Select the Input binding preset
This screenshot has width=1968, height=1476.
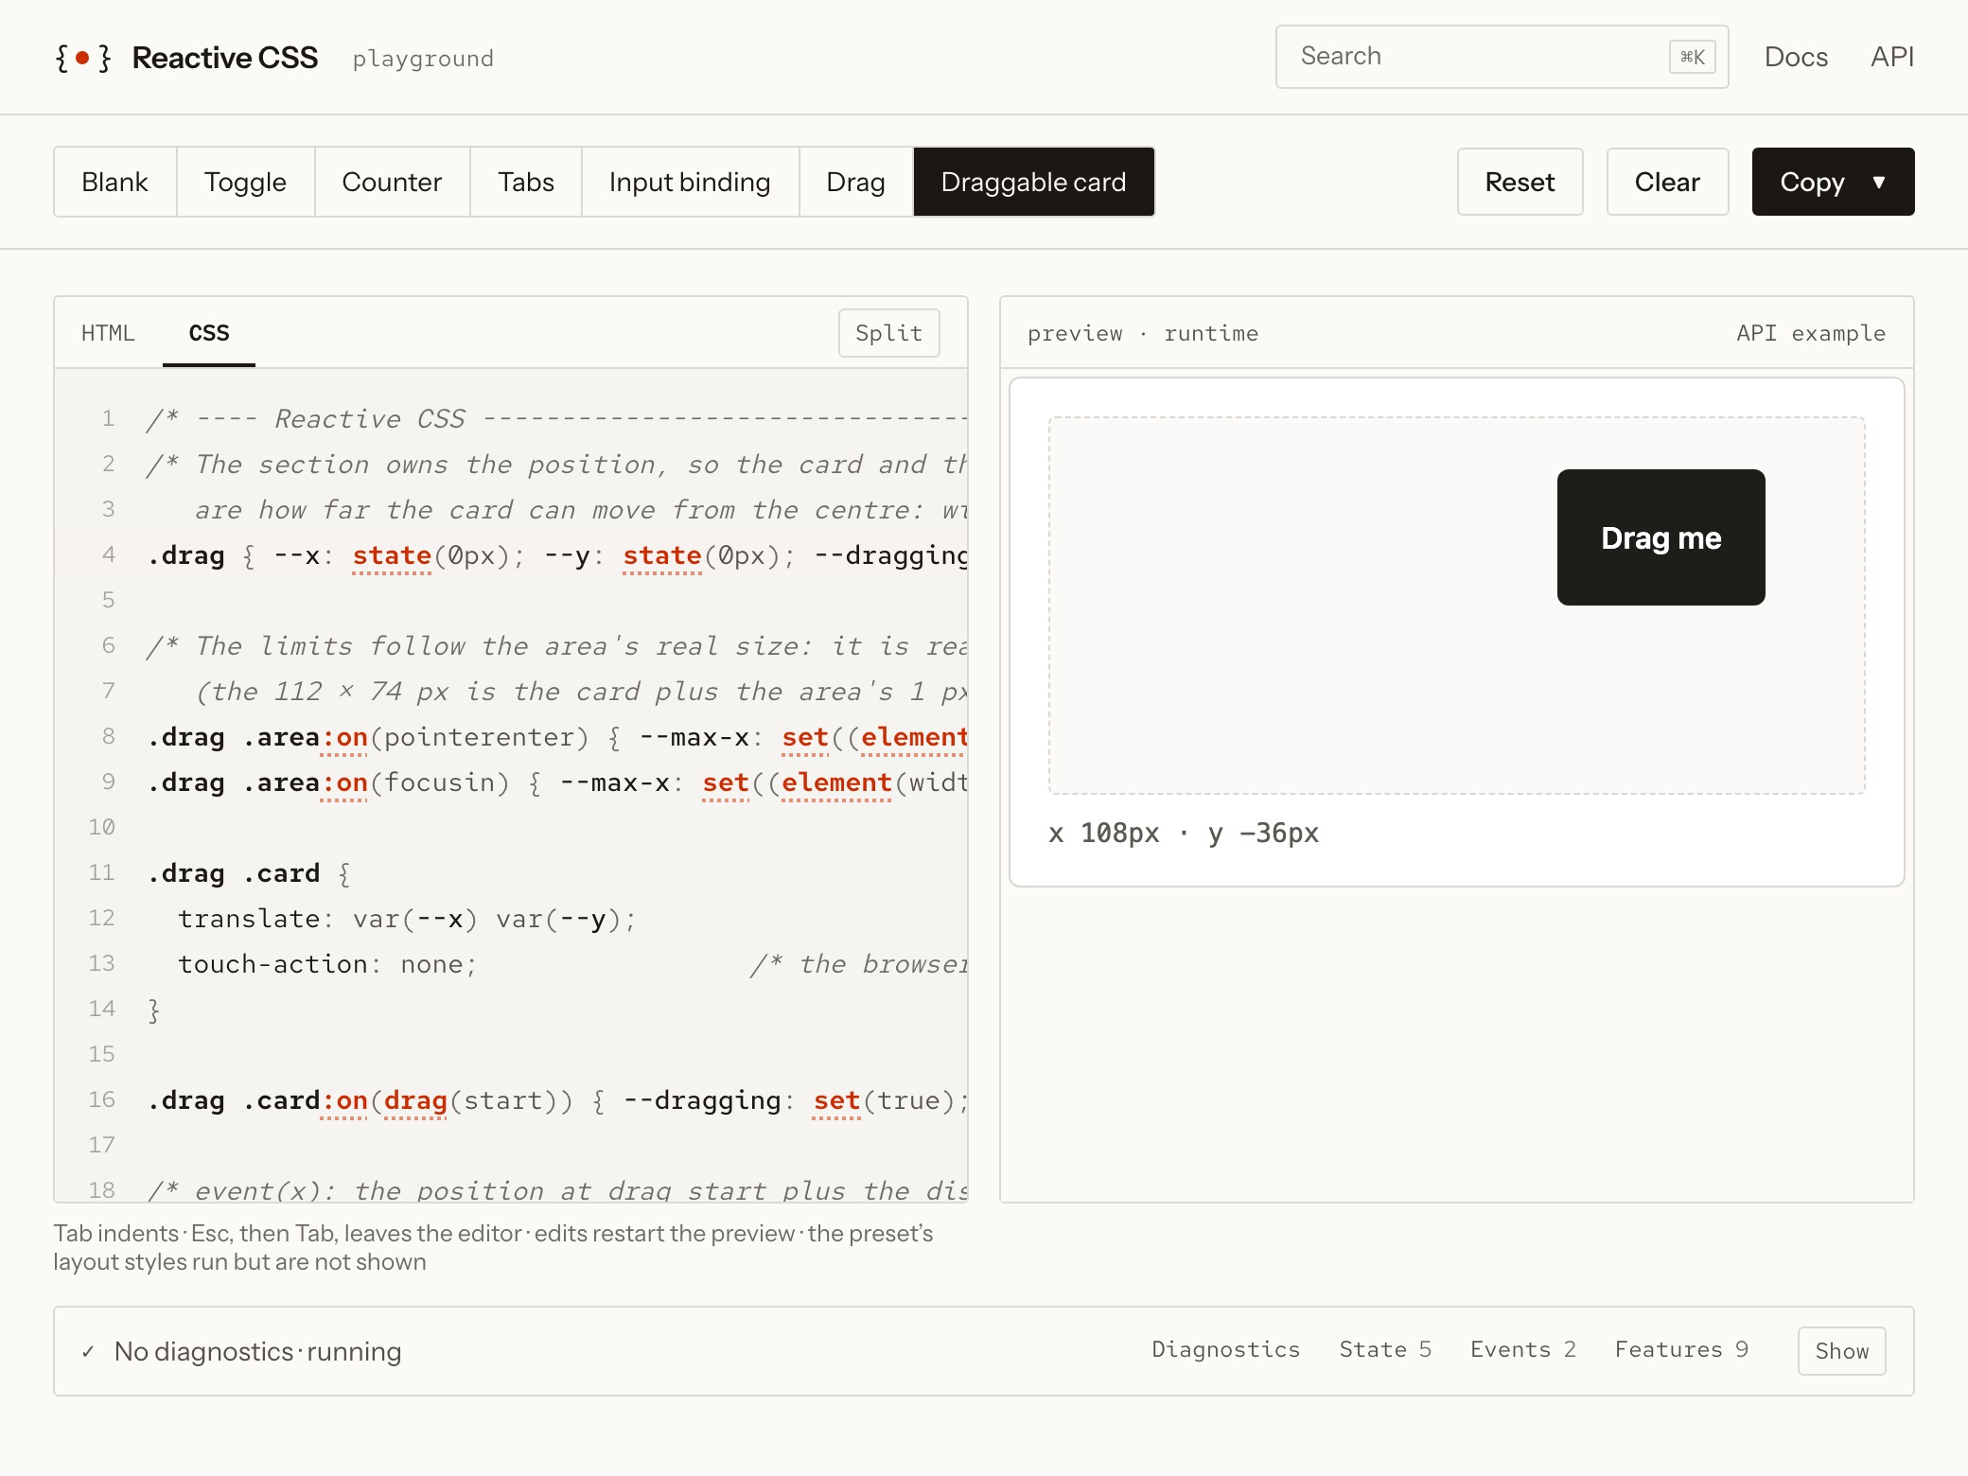pos(690,182)
